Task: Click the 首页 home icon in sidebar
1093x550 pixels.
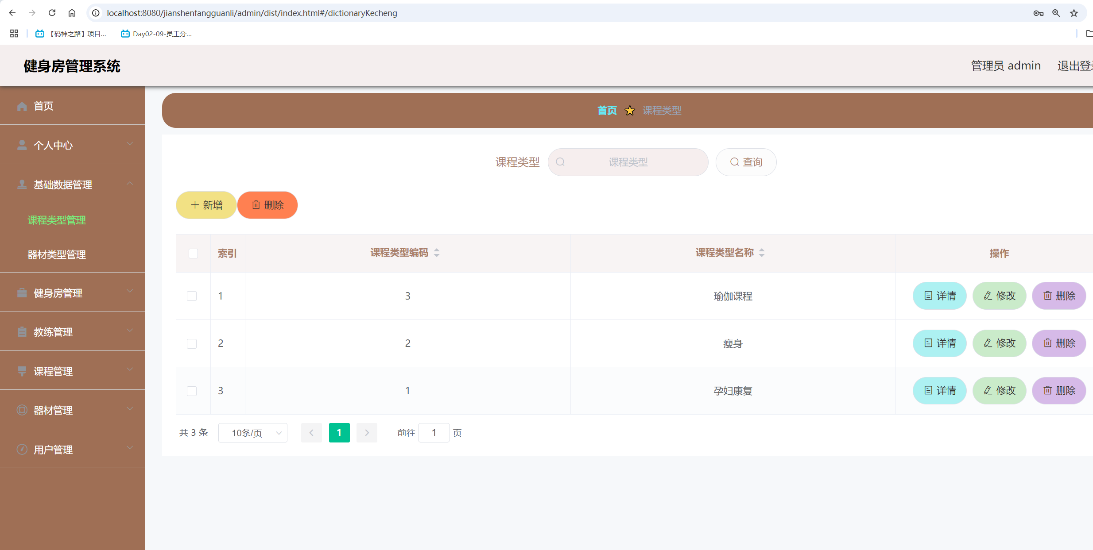Action: [22, 106]
